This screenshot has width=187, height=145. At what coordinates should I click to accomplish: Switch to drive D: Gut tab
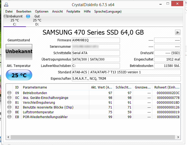(x=37, y=20)
